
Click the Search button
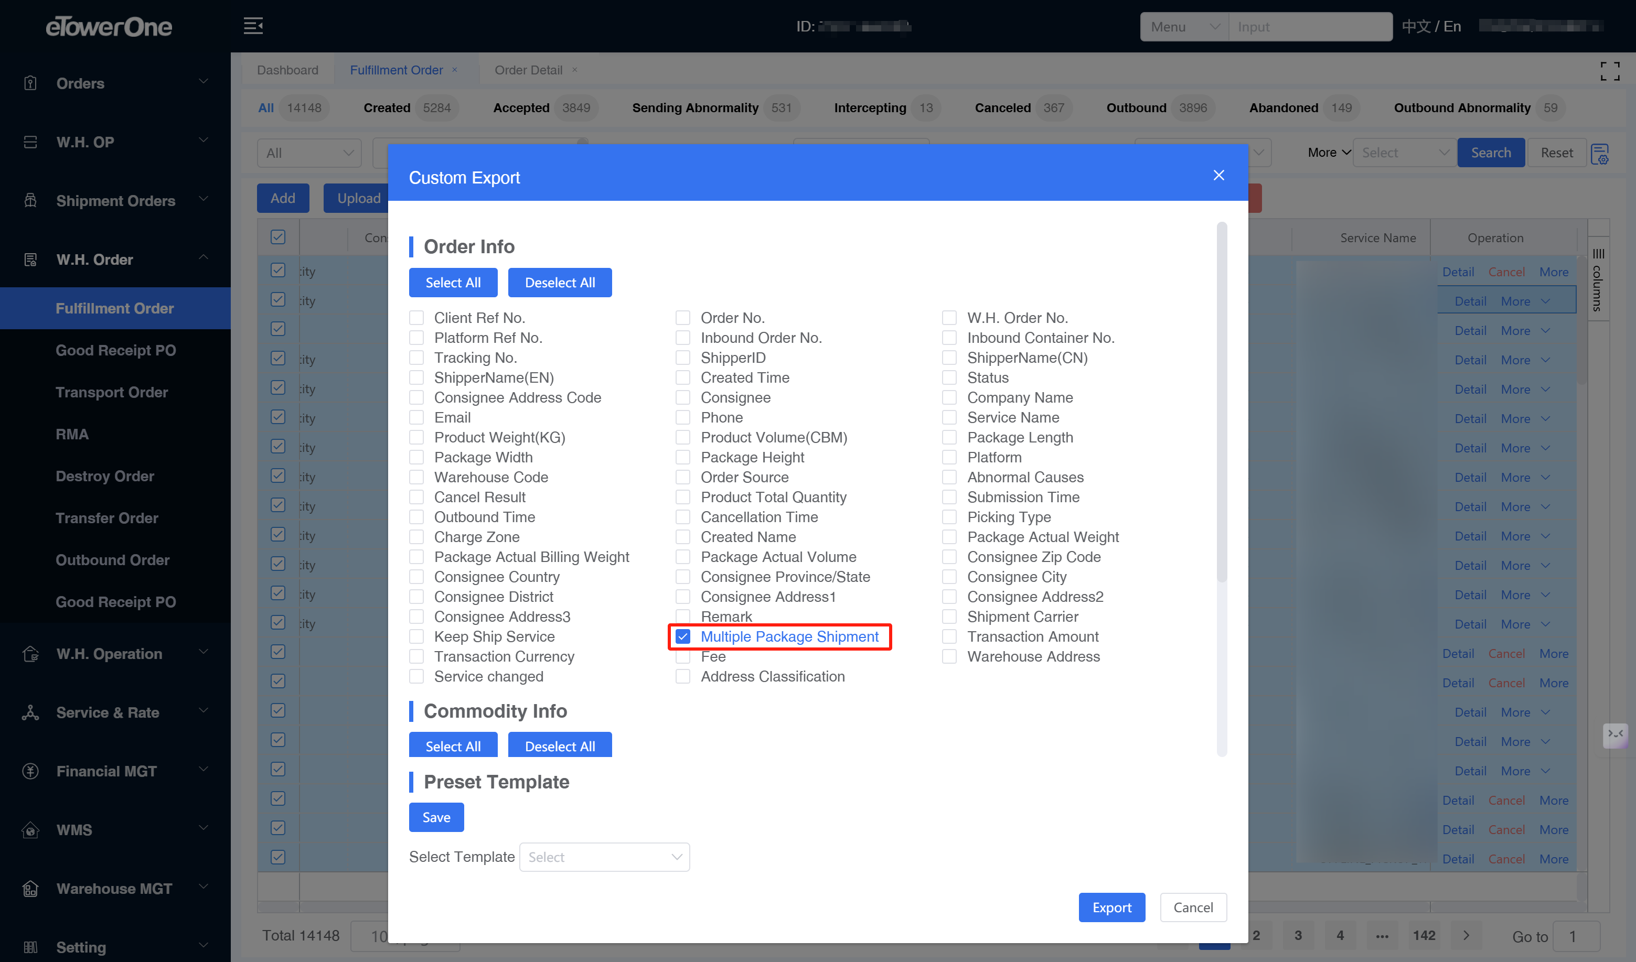1491,153
